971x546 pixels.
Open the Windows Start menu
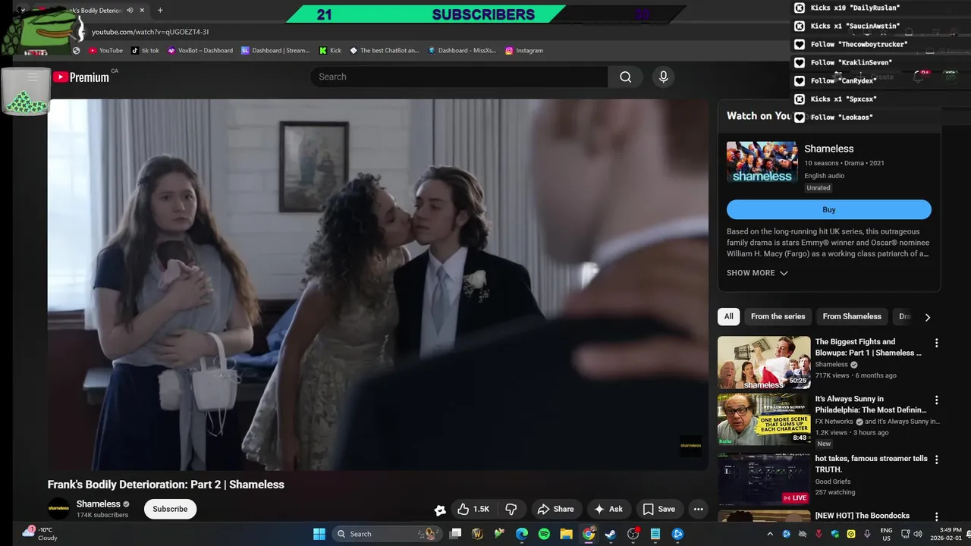[x=319, y=534]
